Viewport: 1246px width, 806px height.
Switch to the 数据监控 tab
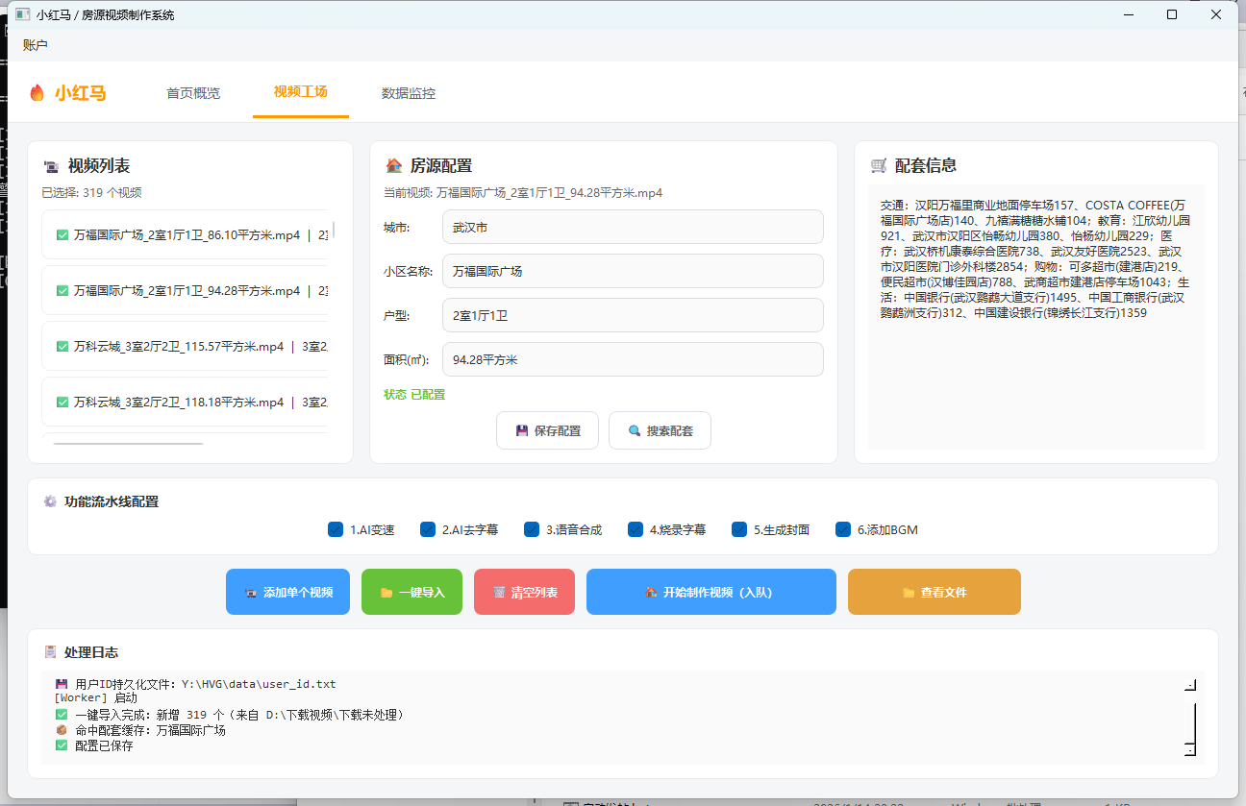pyautogui.click(x=409, y=93)
